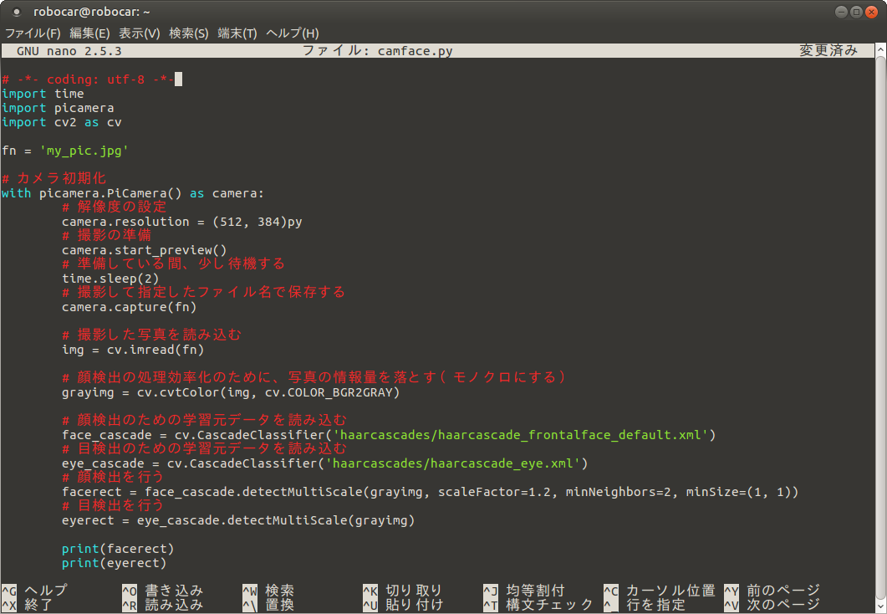
Task: Click the ^W 検索 shortcut label
Action: 268,591
